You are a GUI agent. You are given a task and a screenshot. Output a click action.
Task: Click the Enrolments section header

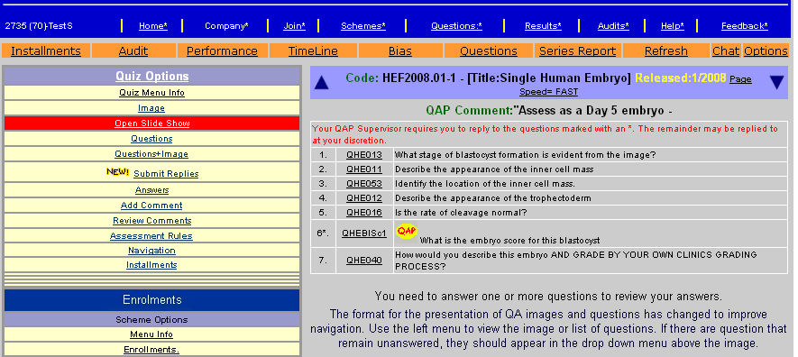pos(151,299)
